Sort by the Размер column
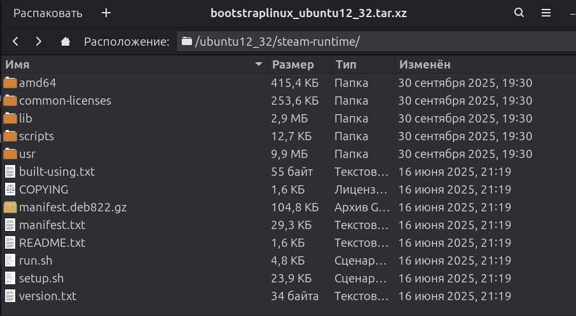Screen dimensions: 576x316 (x=293, y=65)
